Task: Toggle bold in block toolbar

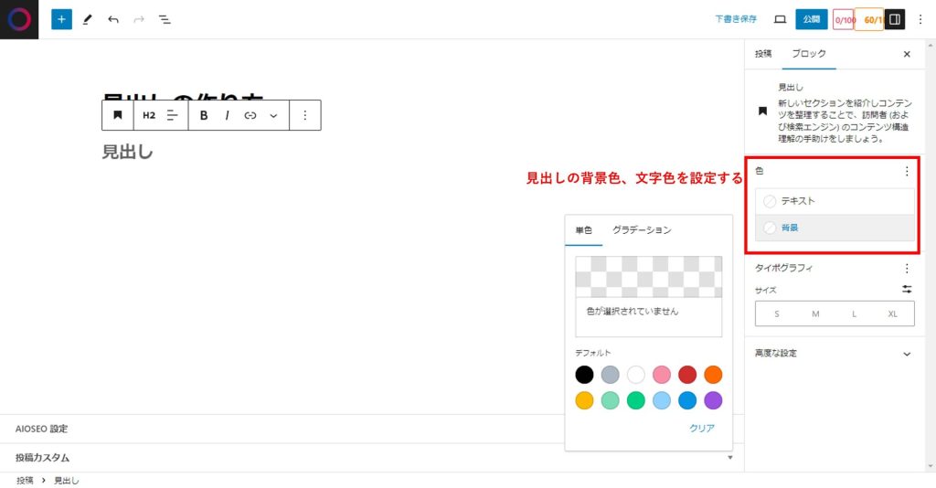Action: tap(204, 116)
